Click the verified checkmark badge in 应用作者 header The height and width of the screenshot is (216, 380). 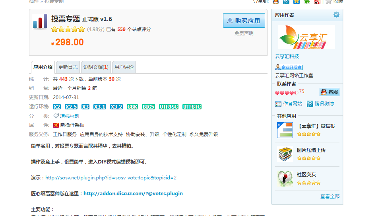[336, 15]
